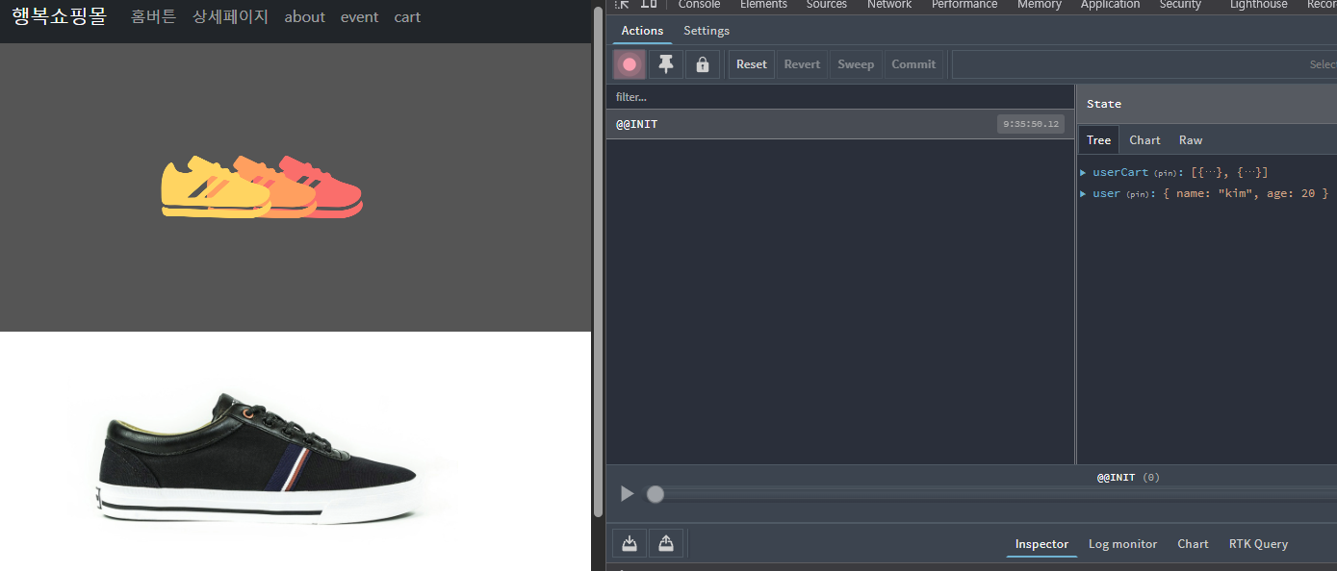The image size is (1337, 571).
Task: Go to the cart page link
Action: [407, 17]
